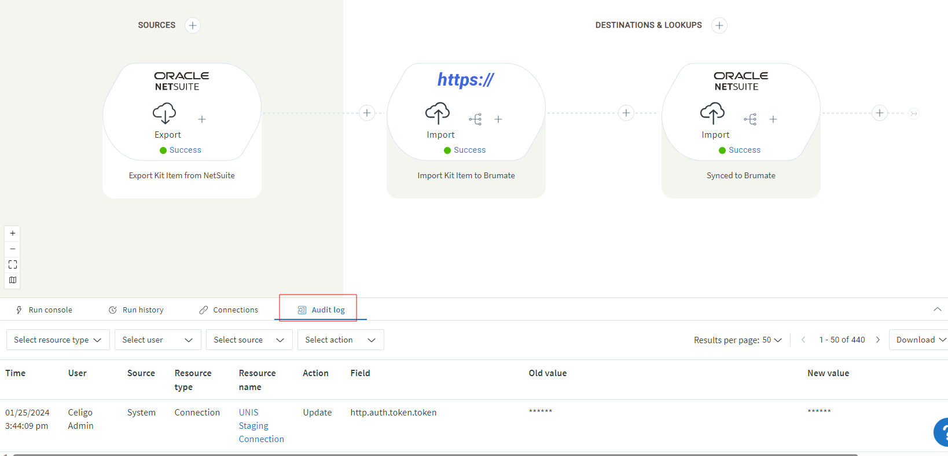The height and width of the screenshot is (456, 948).
Task: Click zoom in button on canvas controls
Action: pyautogui.click(x=13, y=233)
